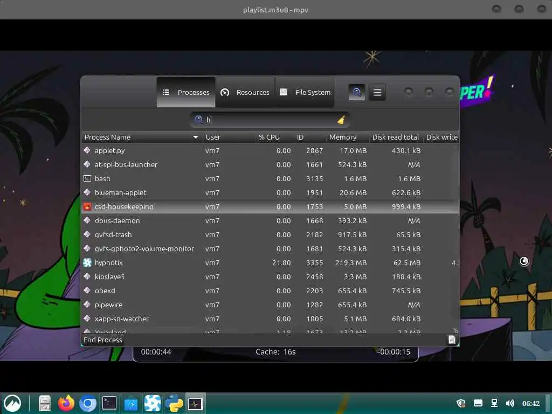Focus the process search input field
Screen dimensions: 552x414
click(x=270, y=120)
